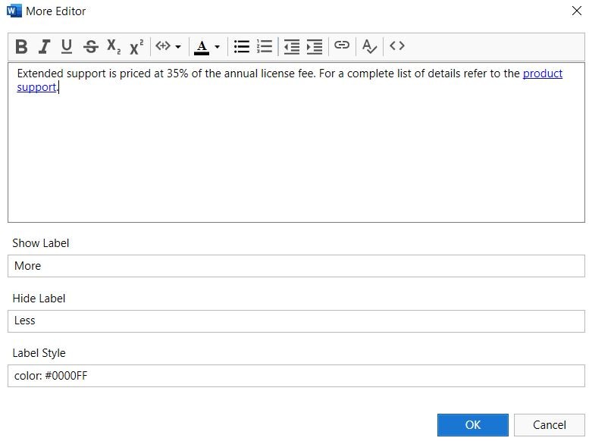Insert a numbered list
The height and width of the screenshot is (441, 589).
pos(265,47)
